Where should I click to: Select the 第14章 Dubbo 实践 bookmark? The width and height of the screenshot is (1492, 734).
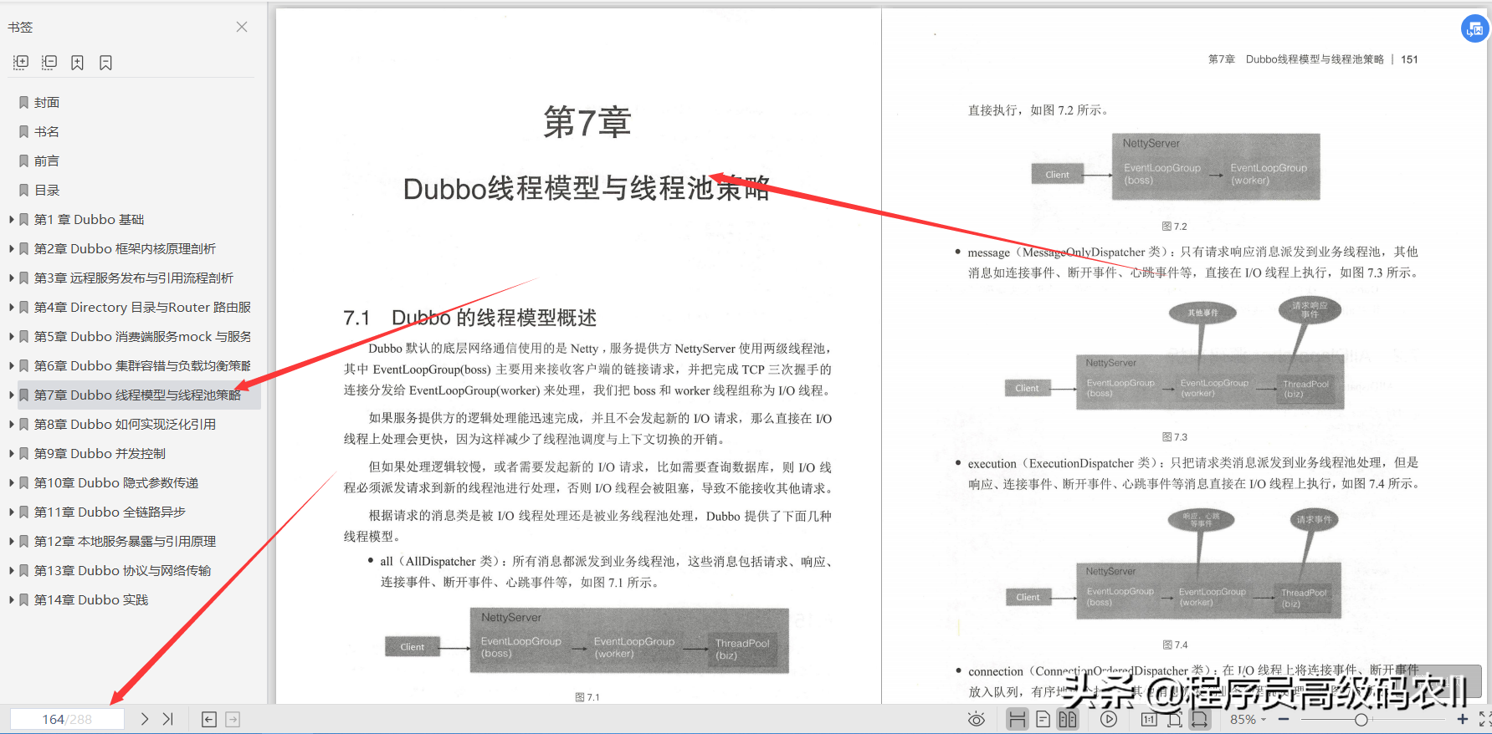coord(91,599)
